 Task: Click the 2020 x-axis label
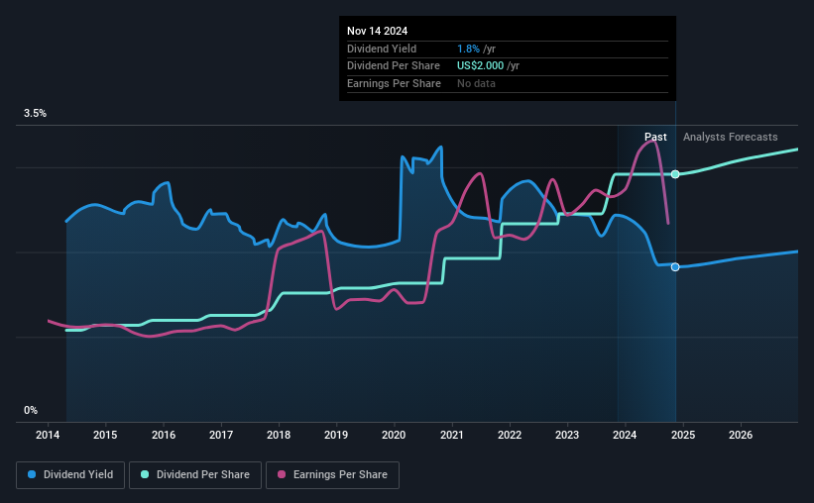click(394, 435)
